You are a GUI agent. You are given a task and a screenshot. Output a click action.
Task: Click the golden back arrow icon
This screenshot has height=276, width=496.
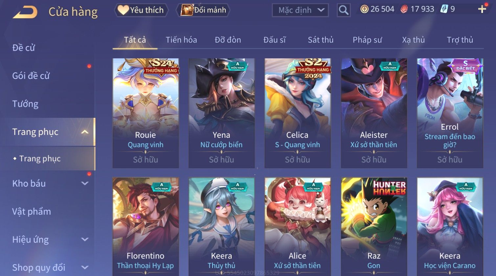pyautogui.click(x=25, y=12)
